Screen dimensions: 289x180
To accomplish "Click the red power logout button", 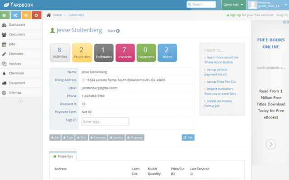I will (36, 15).
